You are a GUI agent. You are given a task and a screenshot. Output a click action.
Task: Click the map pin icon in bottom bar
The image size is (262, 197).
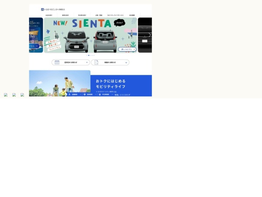click(69, 95)
